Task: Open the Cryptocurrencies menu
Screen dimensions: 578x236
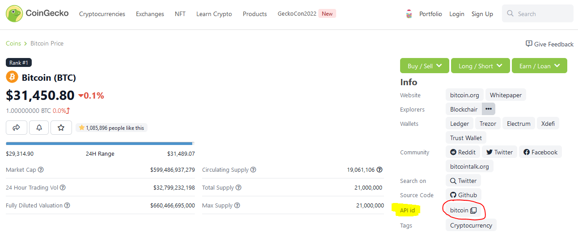Action: [x=102, y=14]
